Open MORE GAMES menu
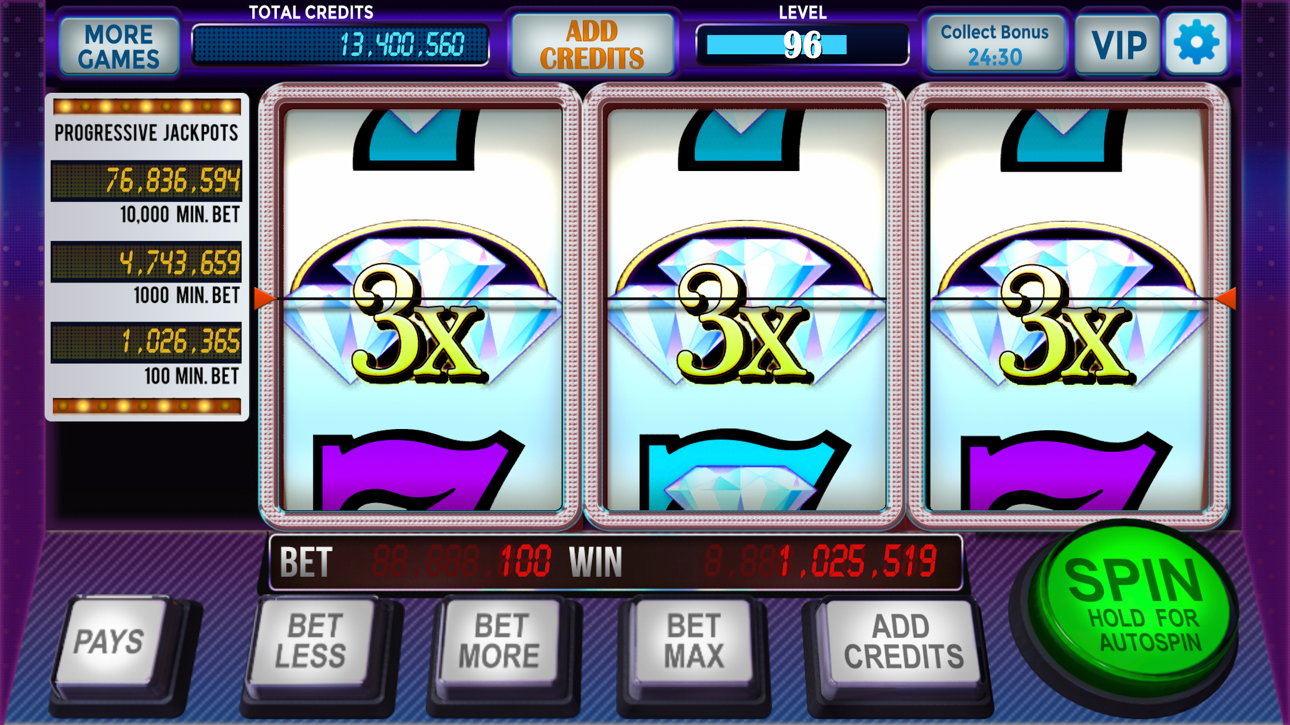This screenshot has width=1290, height=725. tap(119, 47)
